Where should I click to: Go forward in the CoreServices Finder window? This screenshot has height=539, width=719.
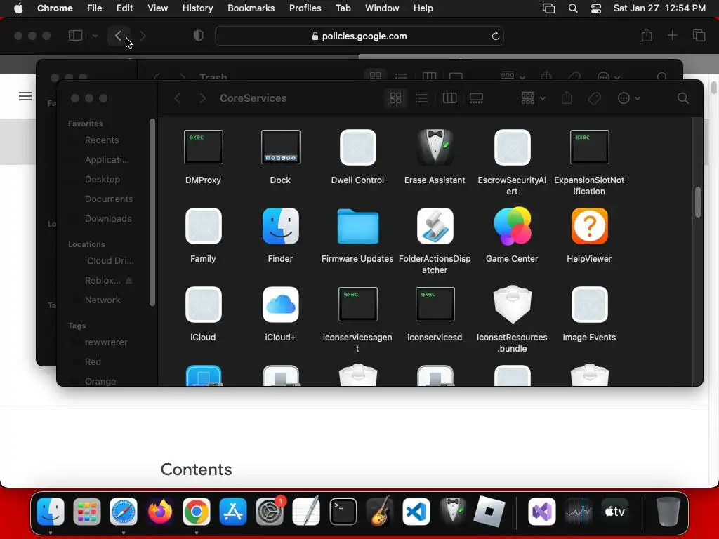pos(202,98)
